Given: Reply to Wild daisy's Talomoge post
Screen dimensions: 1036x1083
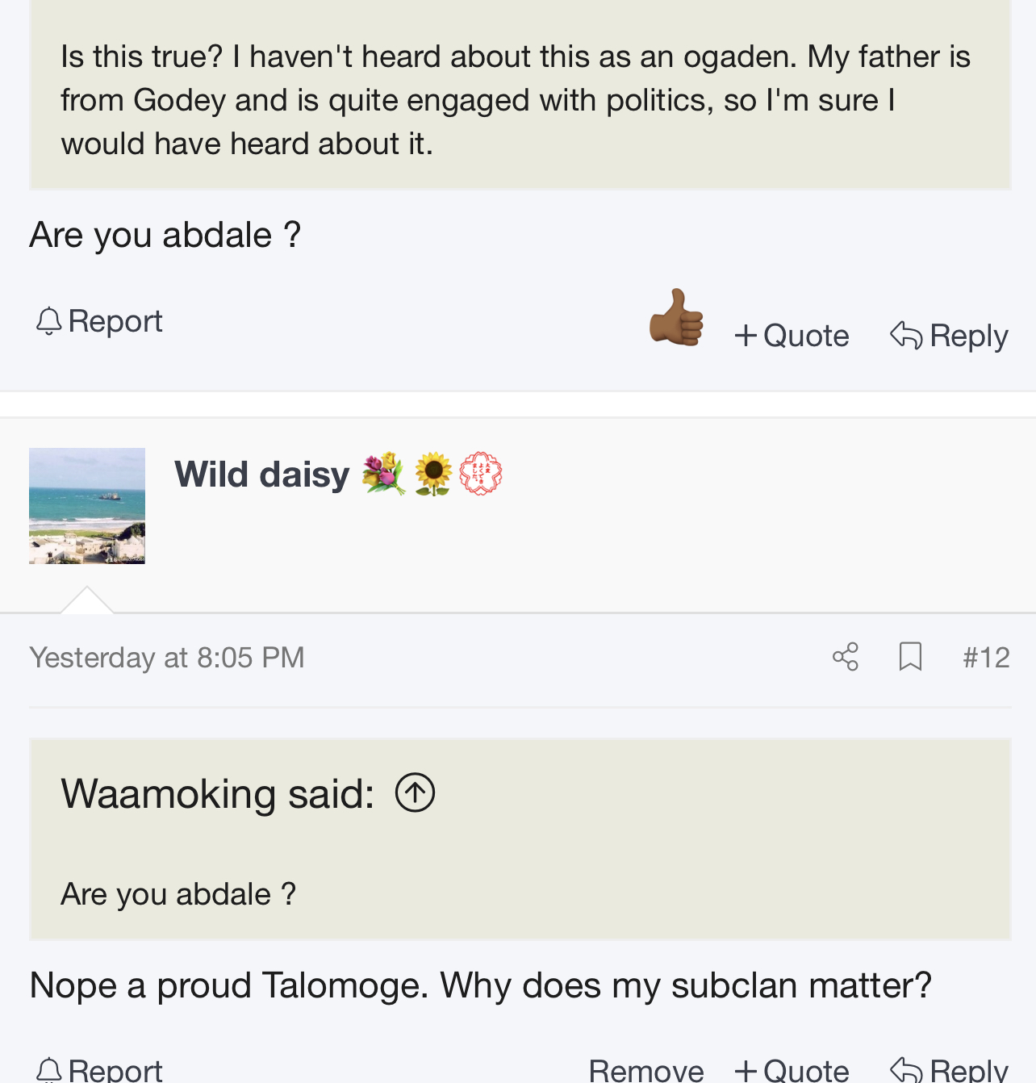Looking at the screenshot, I should (949, 1070).
